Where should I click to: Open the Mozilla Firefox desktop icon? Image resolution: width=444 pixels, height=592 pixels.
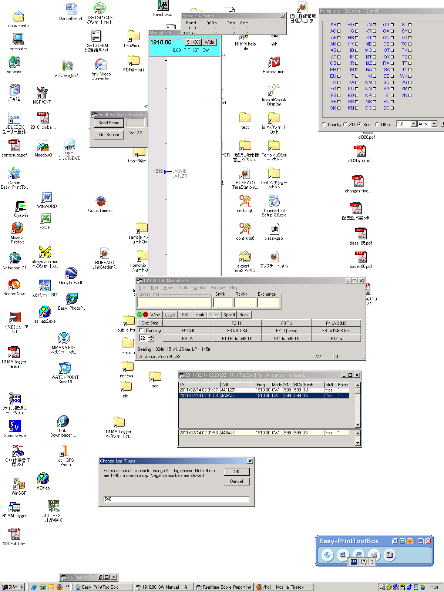click(17, 228)
